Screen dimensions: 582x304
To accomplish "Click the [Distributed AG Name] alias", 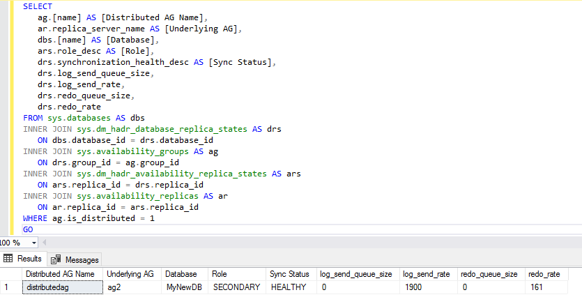I will click(x=152, y=17).
